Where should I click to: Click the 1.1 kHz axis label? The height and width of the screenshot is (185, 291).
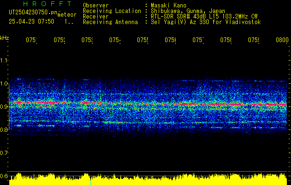point(4,61)
